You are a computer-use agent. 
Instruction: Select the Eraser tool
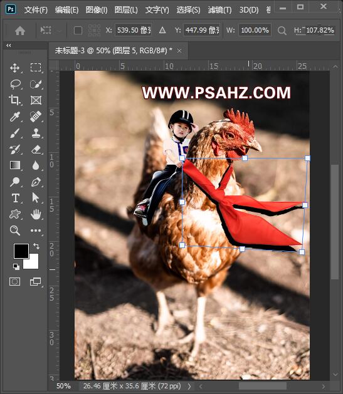pos(36,150)
